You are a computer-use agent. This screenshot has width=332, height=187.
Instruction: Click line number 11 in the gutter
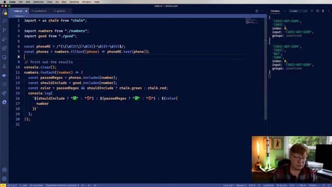pos(18,73)
